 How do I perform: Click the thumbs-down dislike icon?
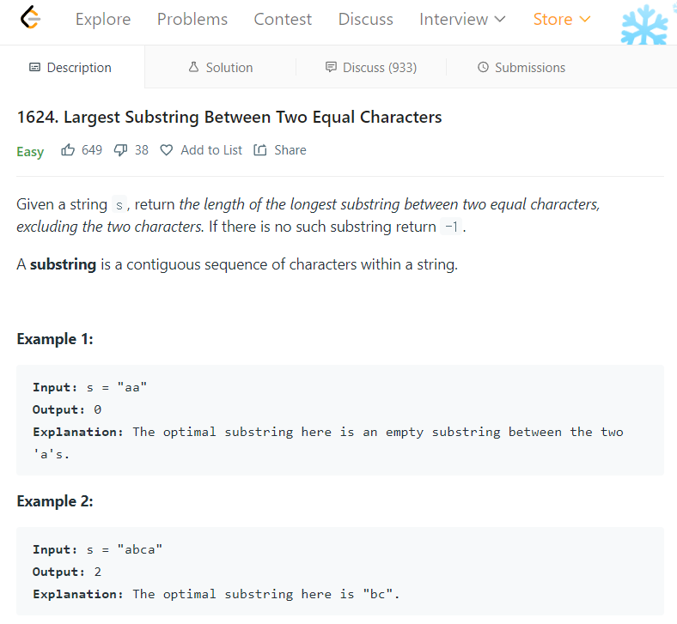[x=120, y=150]
